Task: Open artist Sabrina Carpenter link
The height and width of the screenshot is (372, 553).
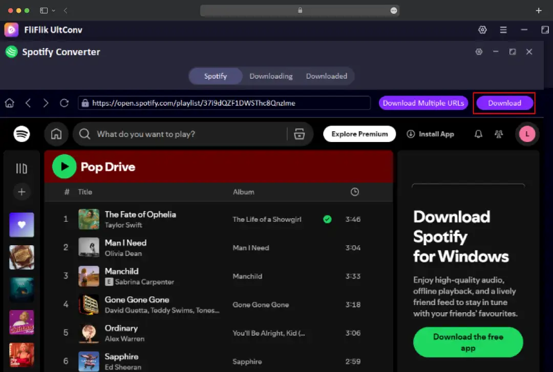Action: 144,282
